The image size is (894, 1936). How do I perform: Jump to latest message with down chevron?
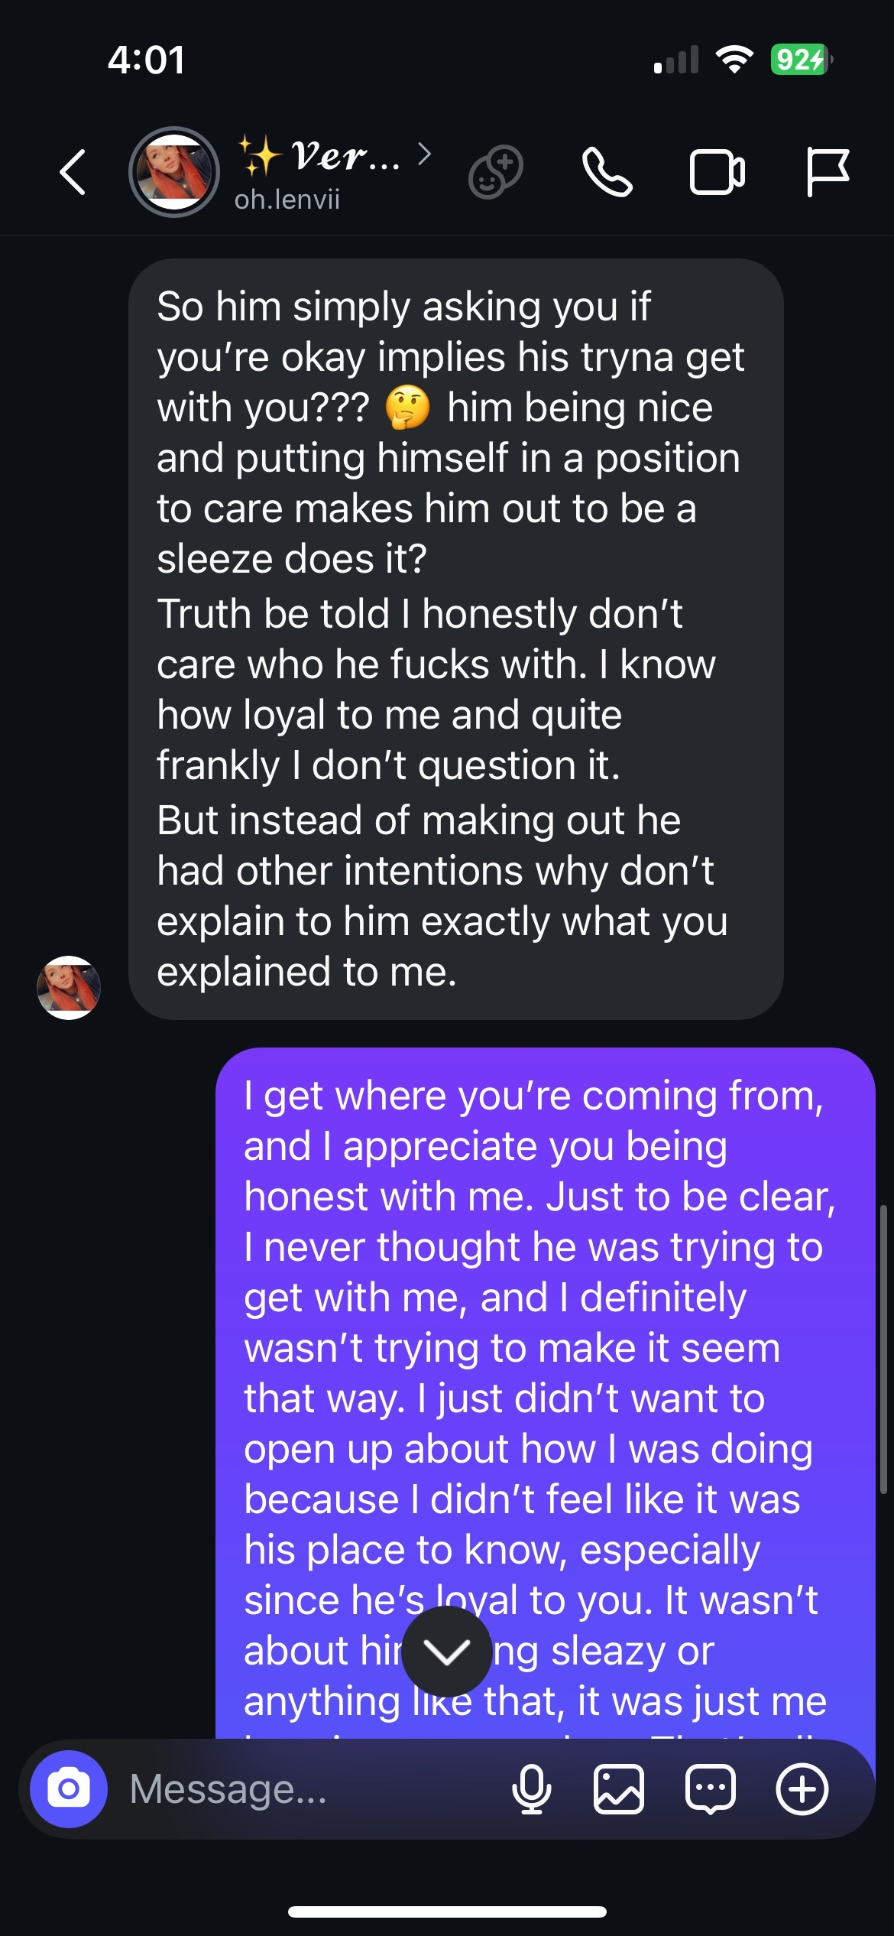tap(446, 1652)
